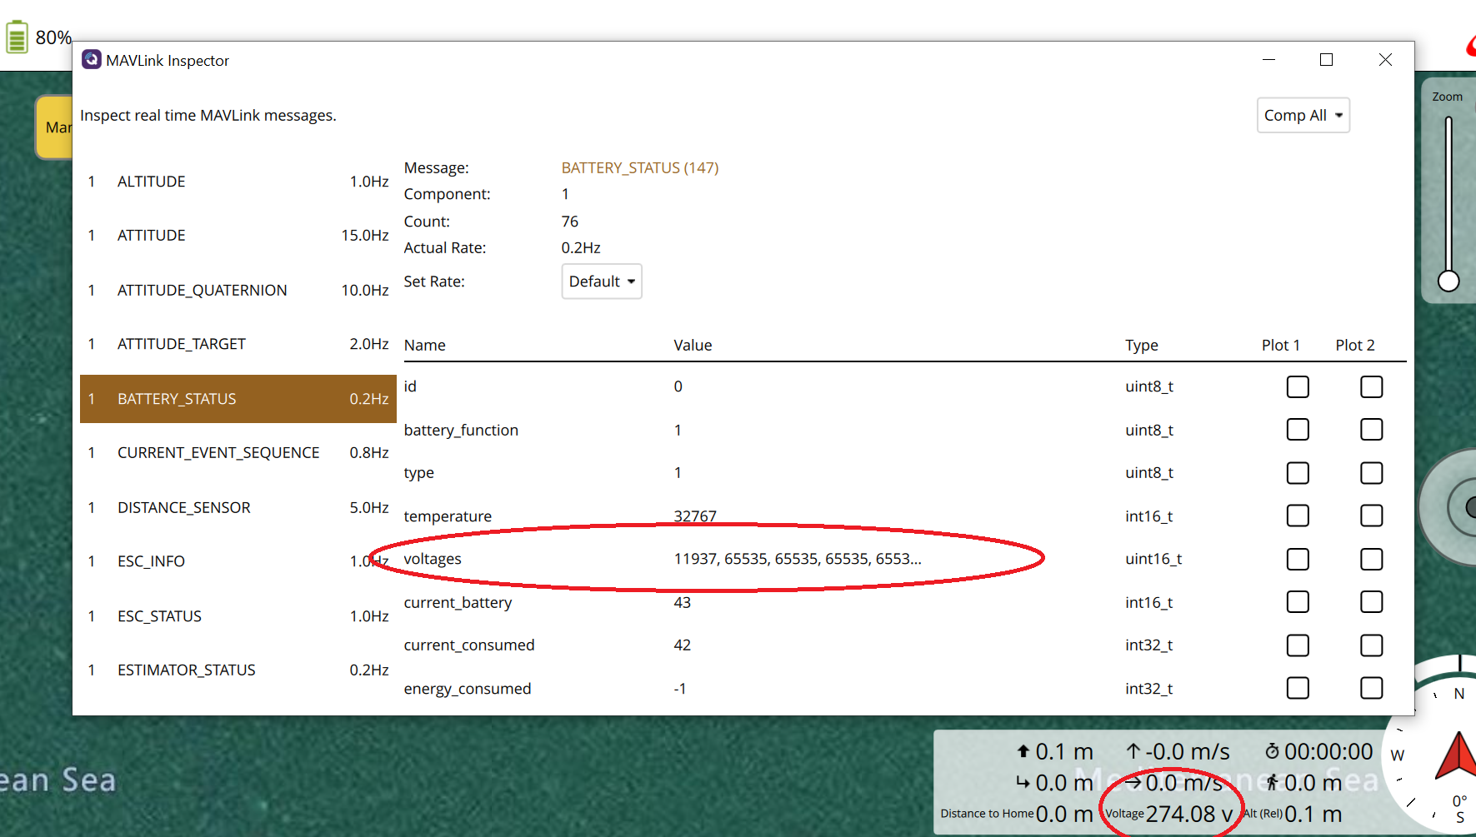Enable Plot 2 for current_consumed
The height and width of the screenshot is (837, 1476).
pos(1371,645)
